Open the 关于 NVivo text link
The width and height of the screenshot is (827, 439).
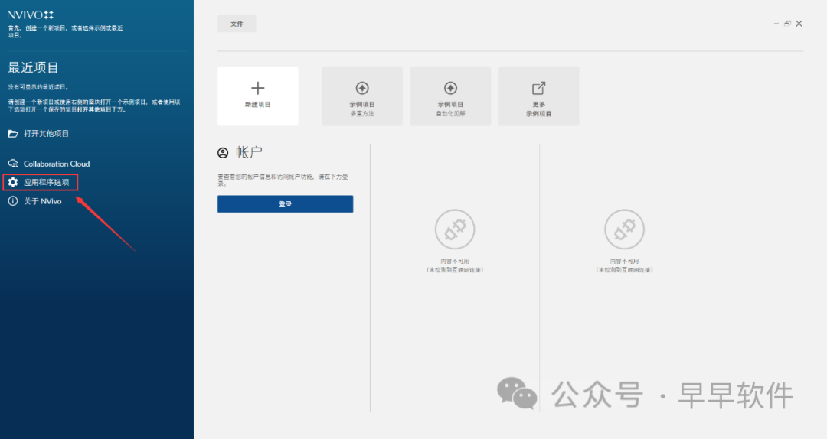click(43, 201)
